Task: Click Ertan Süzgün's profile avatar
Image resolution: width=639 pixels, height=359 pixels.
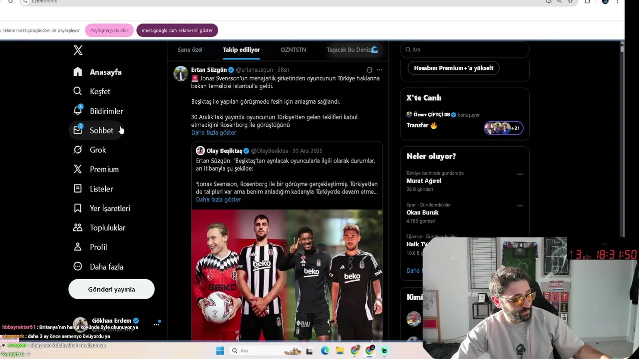Action: 180,73
